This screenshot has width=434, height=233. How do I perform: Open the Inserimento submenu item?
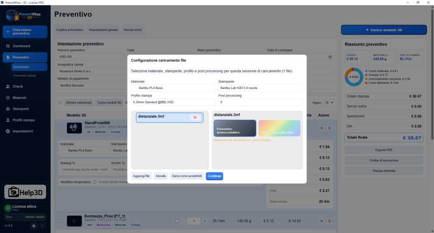(x=29, y=67)
